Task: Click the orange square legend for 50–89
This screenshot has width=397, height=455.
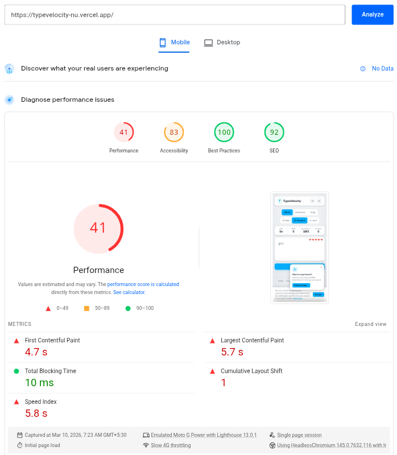Action: 86,308
